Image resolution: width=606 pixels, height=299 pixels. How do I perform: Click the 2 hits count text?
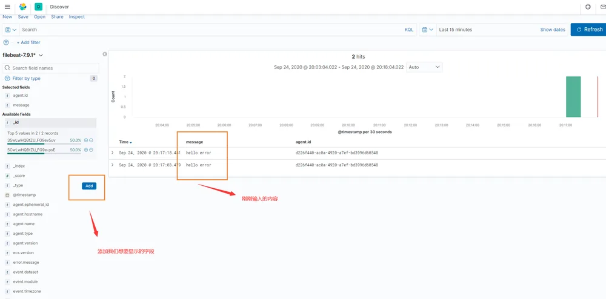[358, 57]
